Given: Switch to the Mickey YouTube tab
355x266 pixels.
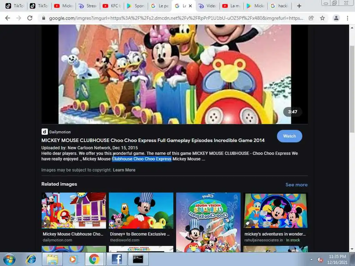Looking at the screenshot, I should click(63, 6).
